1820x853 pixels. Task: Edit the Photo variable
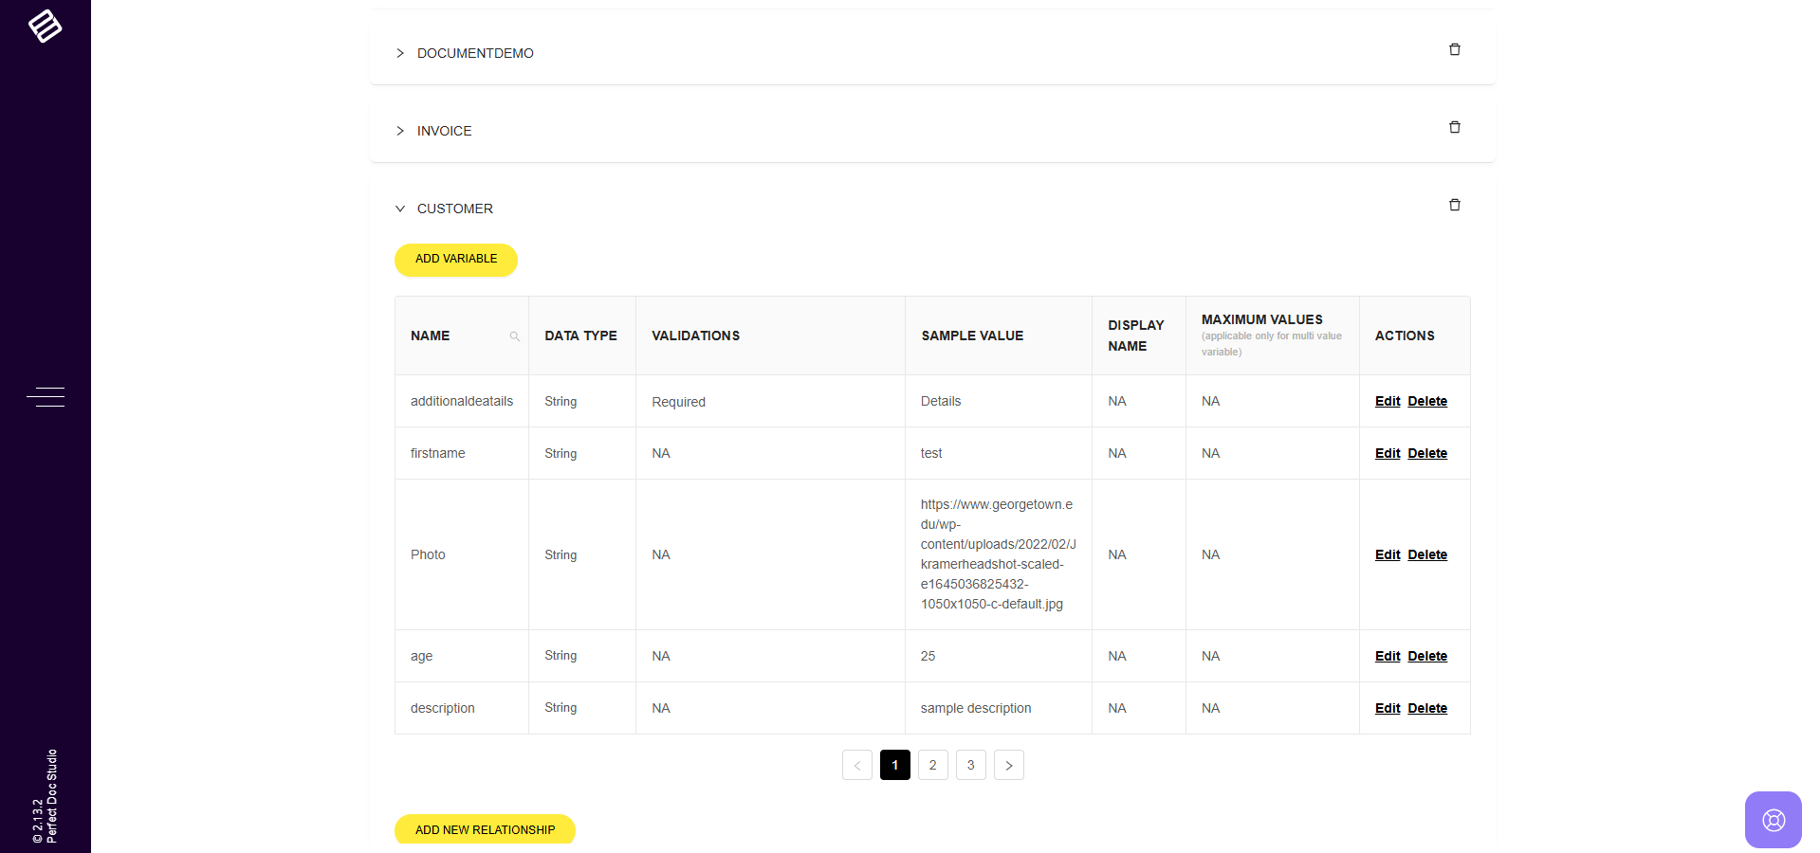(x=1387, y=555)
